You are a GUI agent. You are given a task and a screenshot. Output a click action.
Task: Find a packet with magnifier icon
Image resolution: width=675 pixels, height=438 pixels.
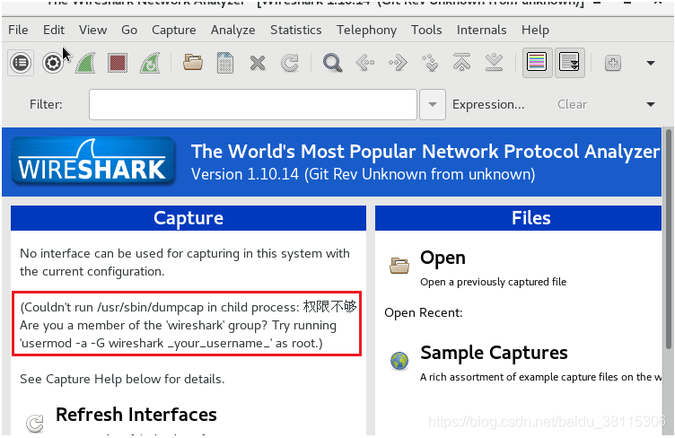[333, 63]
